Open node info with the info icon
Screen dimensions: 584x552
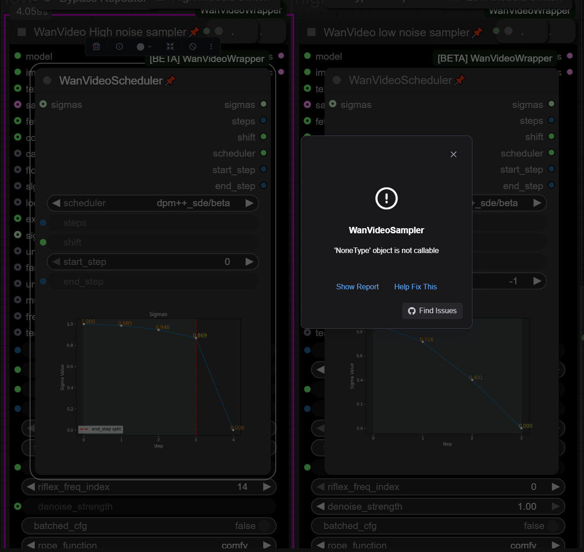click(119, 46)
